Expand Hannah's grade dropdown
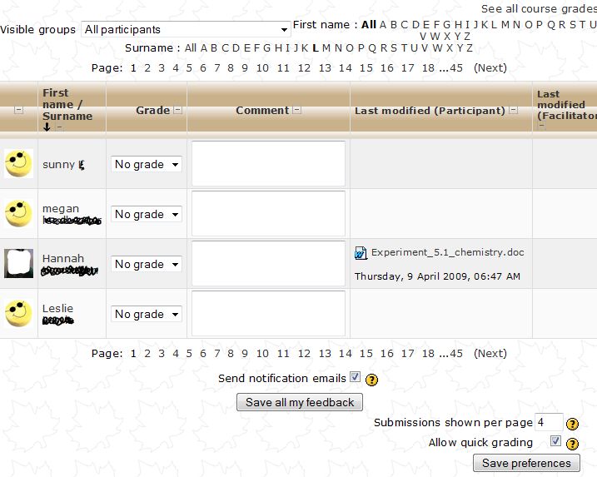Image resolution: width=597 pixels, height=477 pixels. point(147,265)
